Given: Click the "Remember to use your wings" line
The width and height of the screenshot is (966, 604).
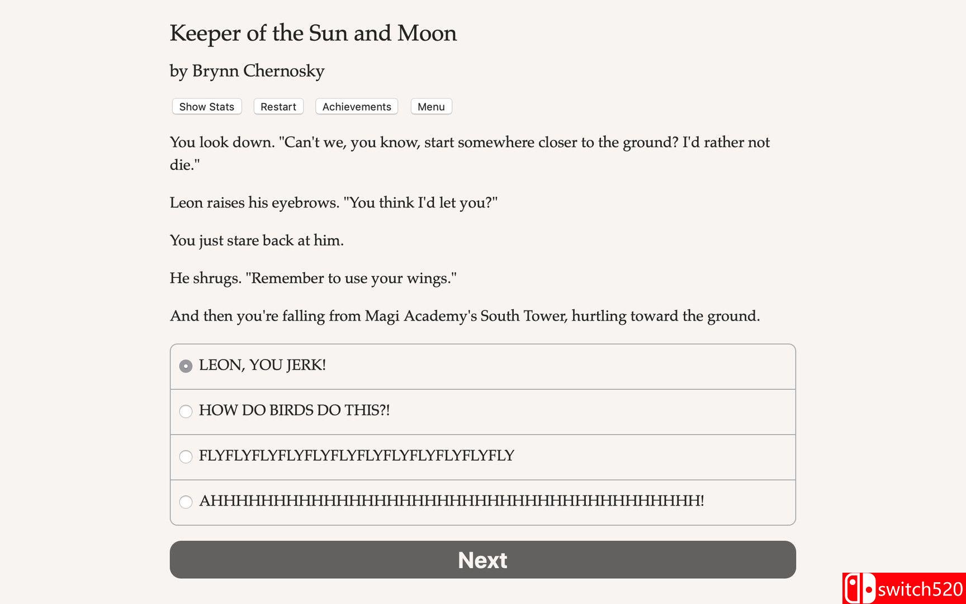Looking at the screenshot, I should point(313,278).
